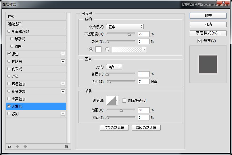Click the white glow color swatch
Viewport: 232px width, 155px height.
pos(98,49)
